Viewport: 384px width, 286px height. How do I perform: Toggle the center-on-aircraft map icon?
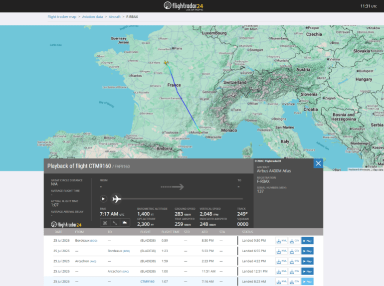[x=105, y=223]
